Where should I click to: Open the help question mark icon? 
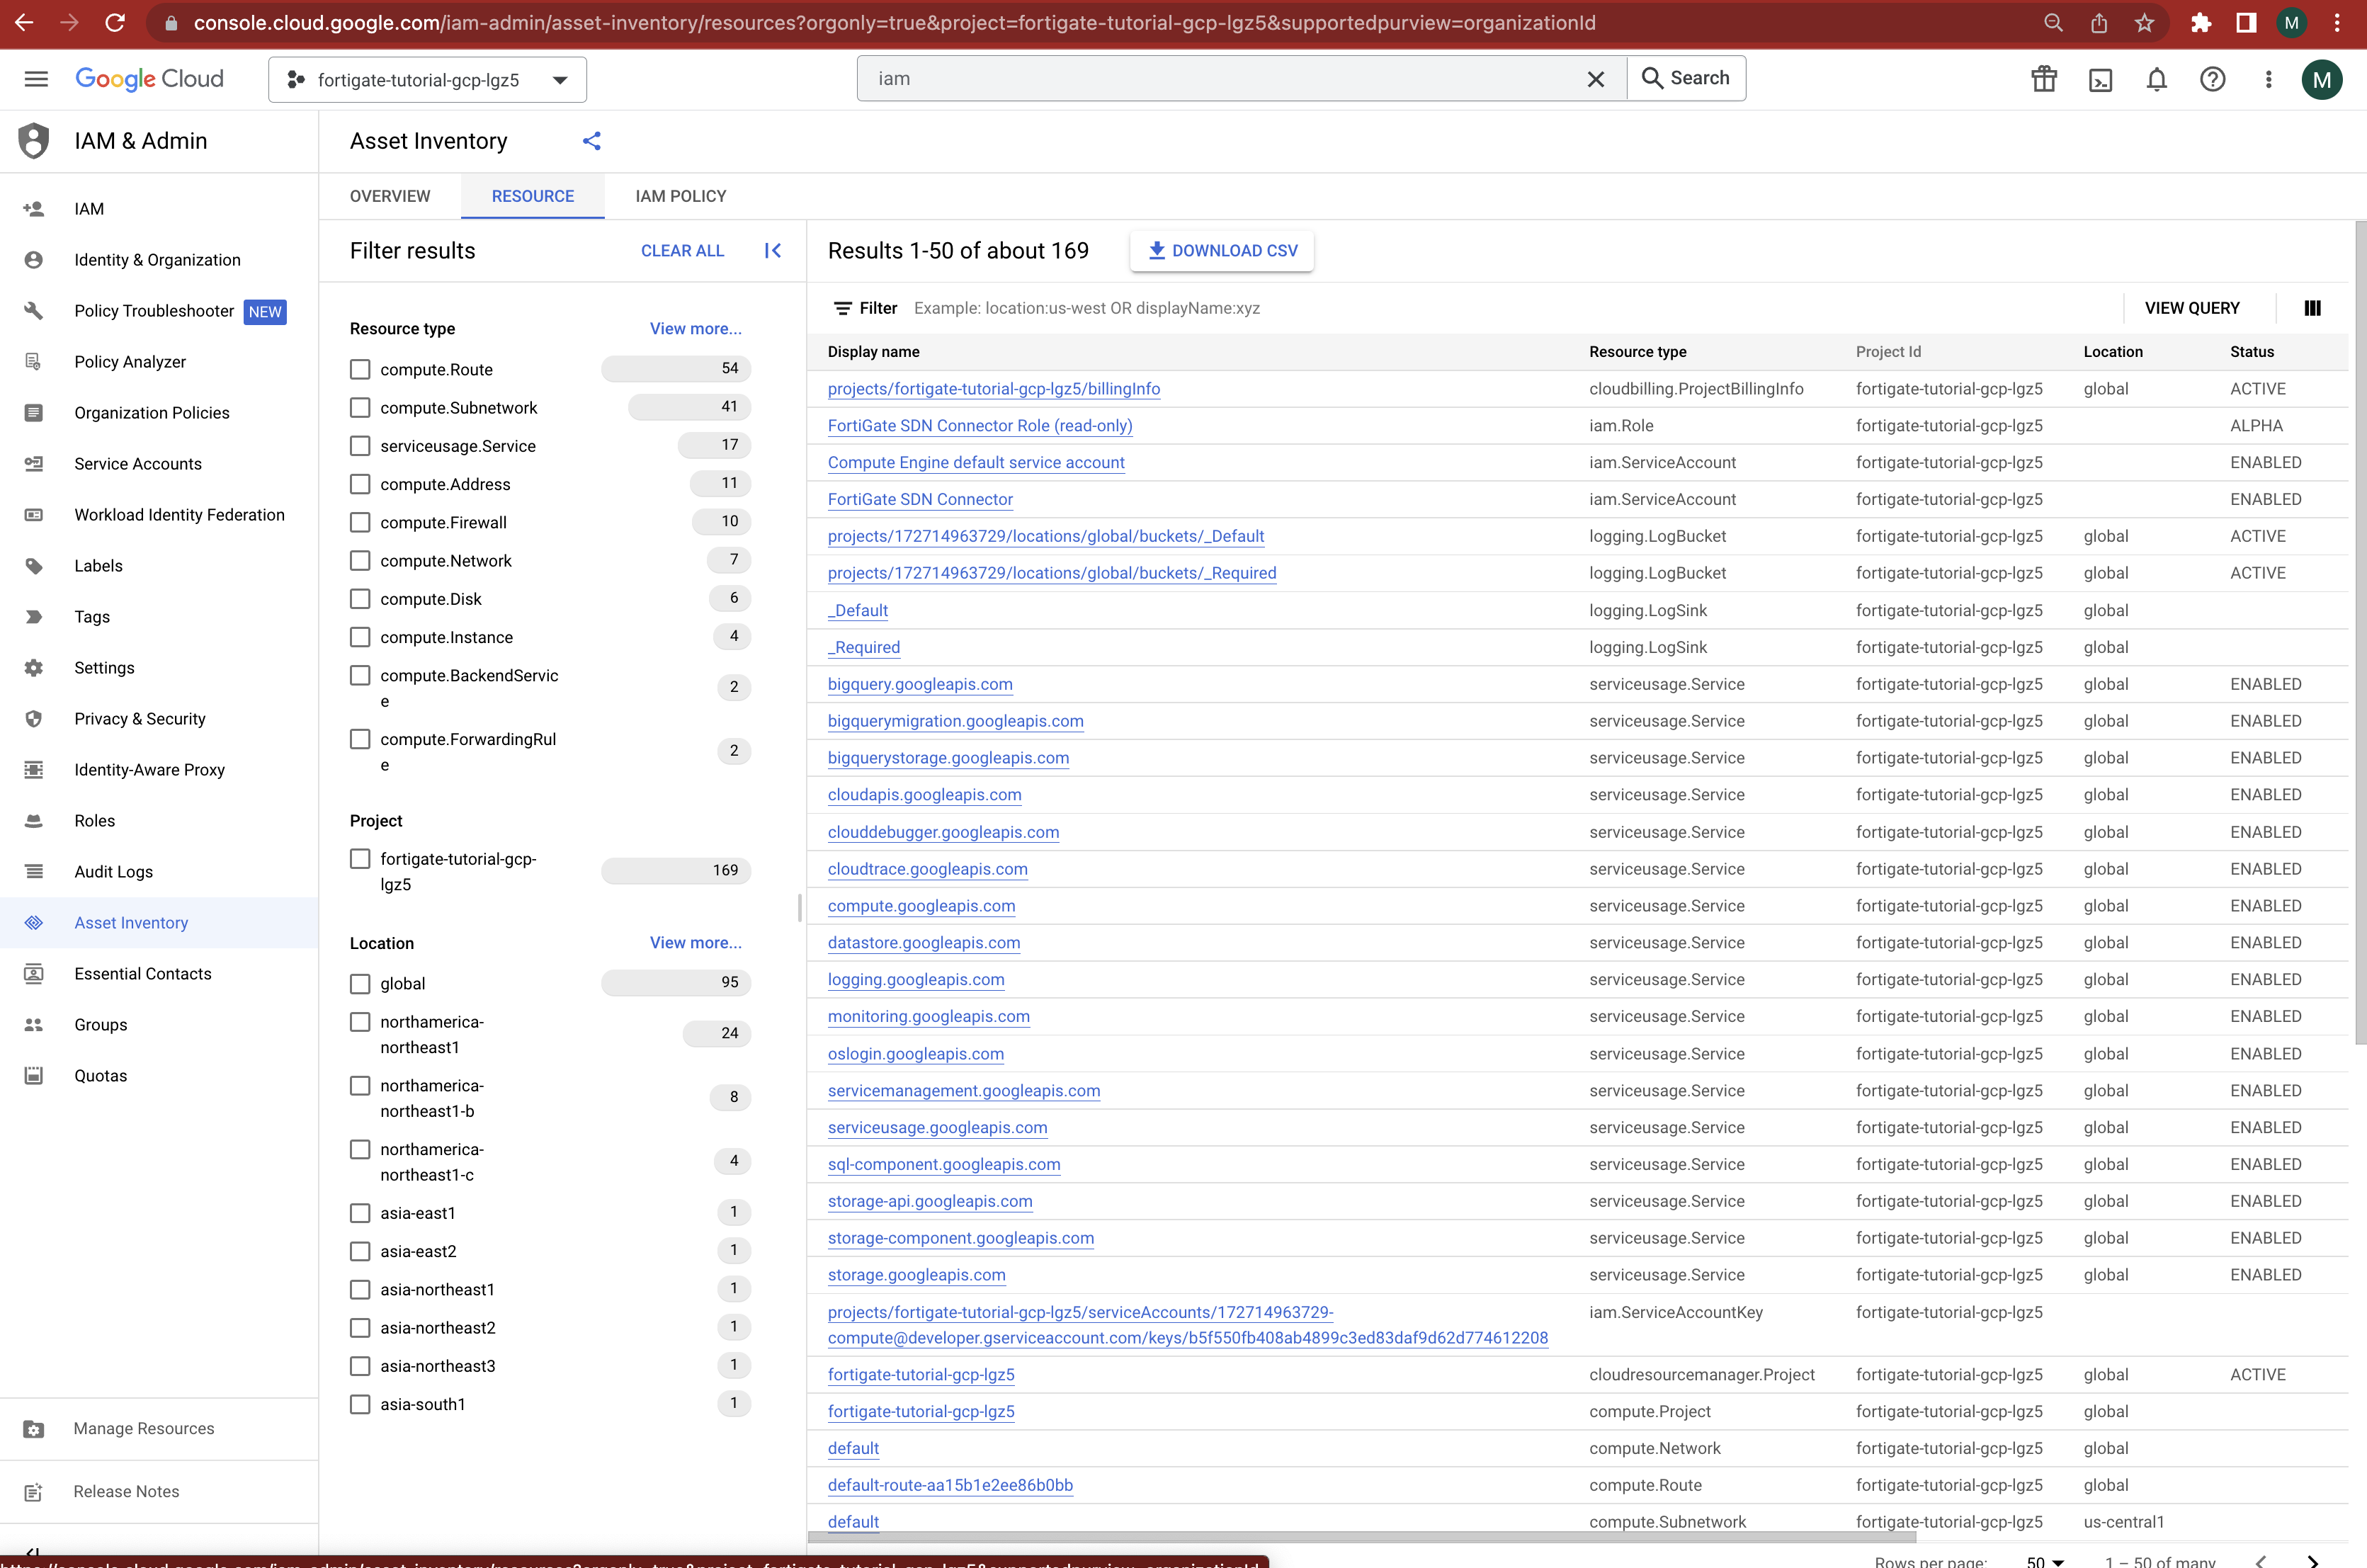pos(2212,79)
